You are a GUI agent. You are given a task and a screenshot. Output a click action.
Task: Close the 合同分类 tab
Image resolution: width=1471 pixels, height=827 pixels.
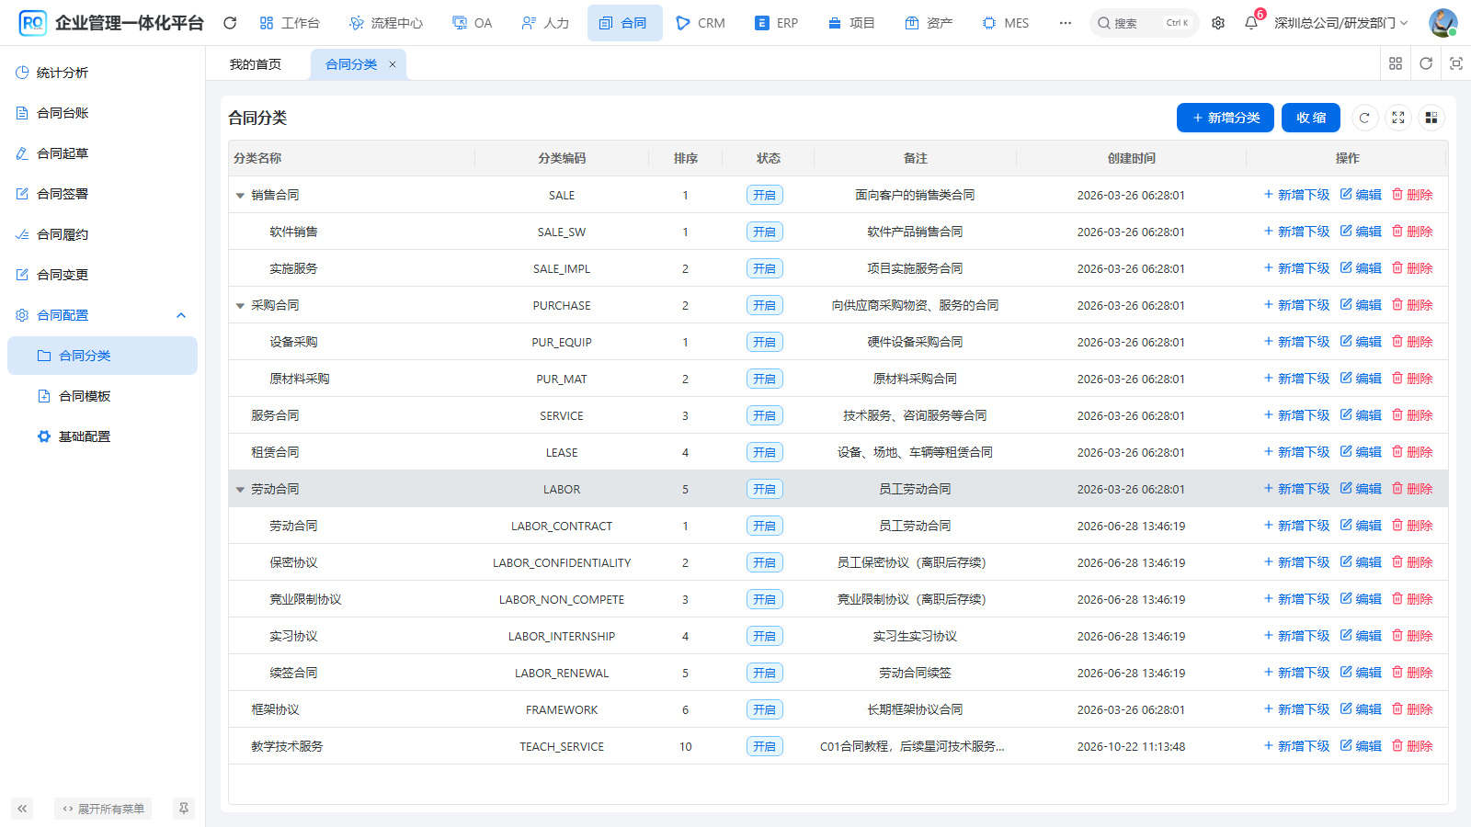click(x=393, y=64)
